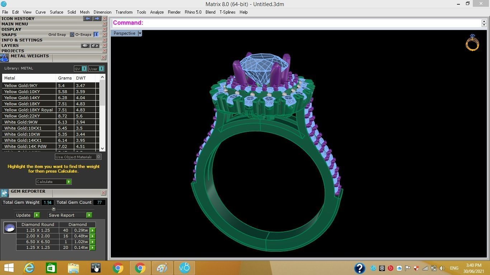Collapse Gem Reporter summary with up-arrow handle

coord(54,209)
